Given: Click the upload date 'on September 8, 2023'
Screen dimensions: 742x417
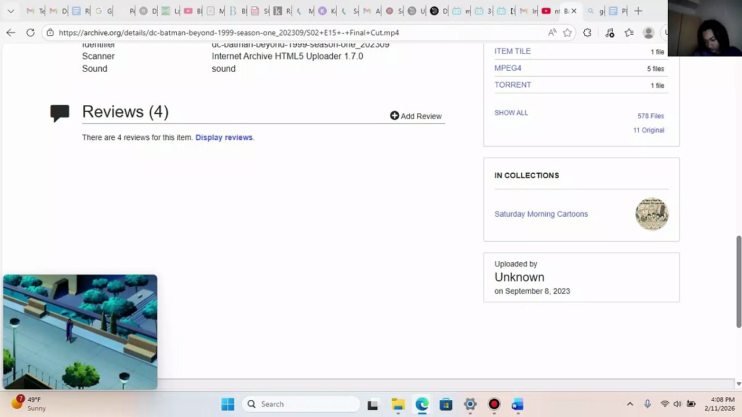Looking at the screenshot, I should (532, 291).
